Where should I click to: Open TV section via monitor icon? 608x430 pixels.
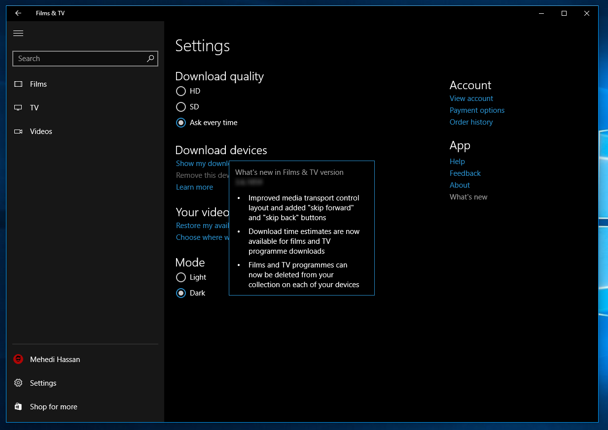click(18, 108)
